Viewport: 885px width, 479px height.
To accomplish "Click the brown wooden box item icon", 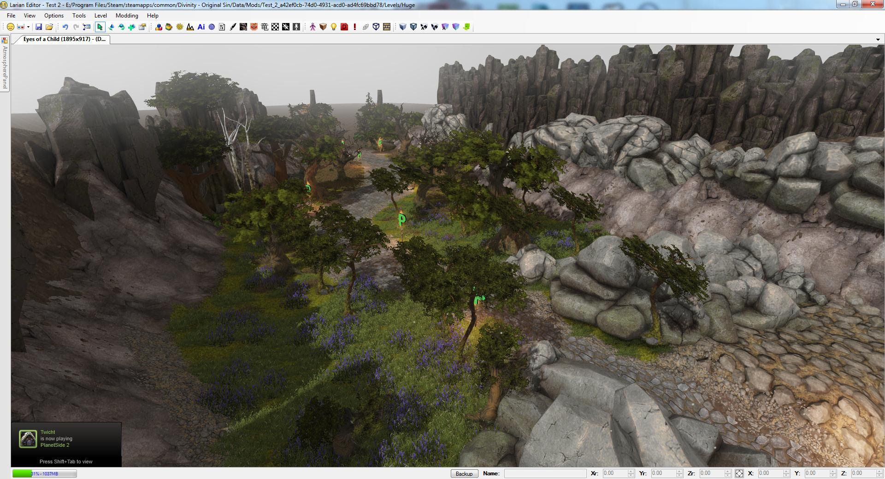I will pyautogui.click(x=323, y=27).
